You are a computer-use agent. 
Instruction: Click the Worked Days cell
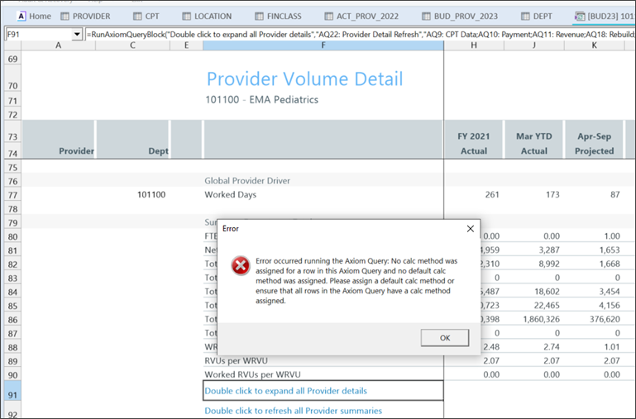pos(230,195)
